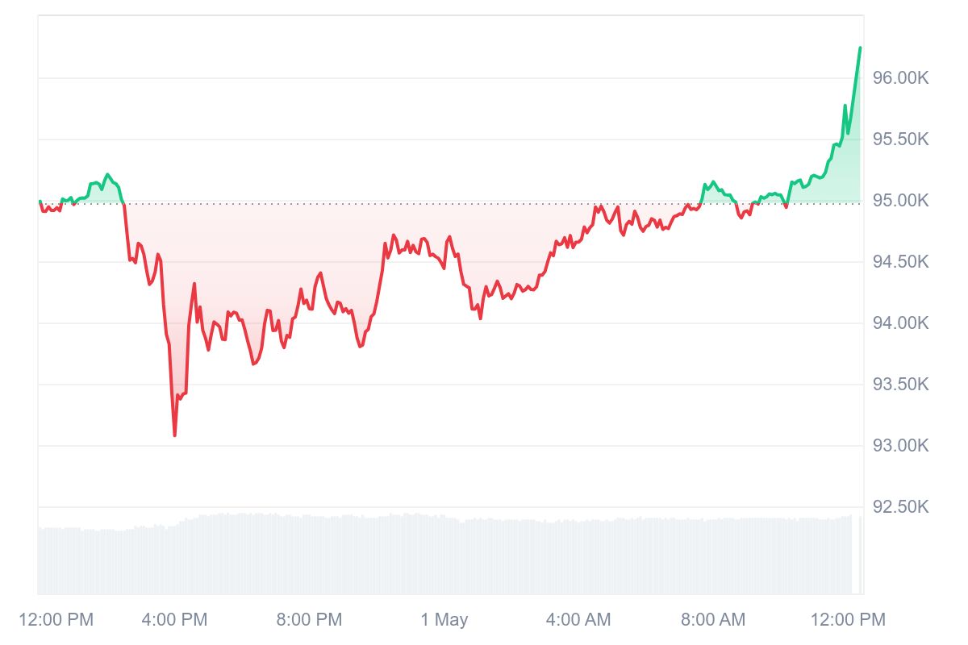
Task: Click the 4:00 AM time axis label
Action: tap(578, 620)
